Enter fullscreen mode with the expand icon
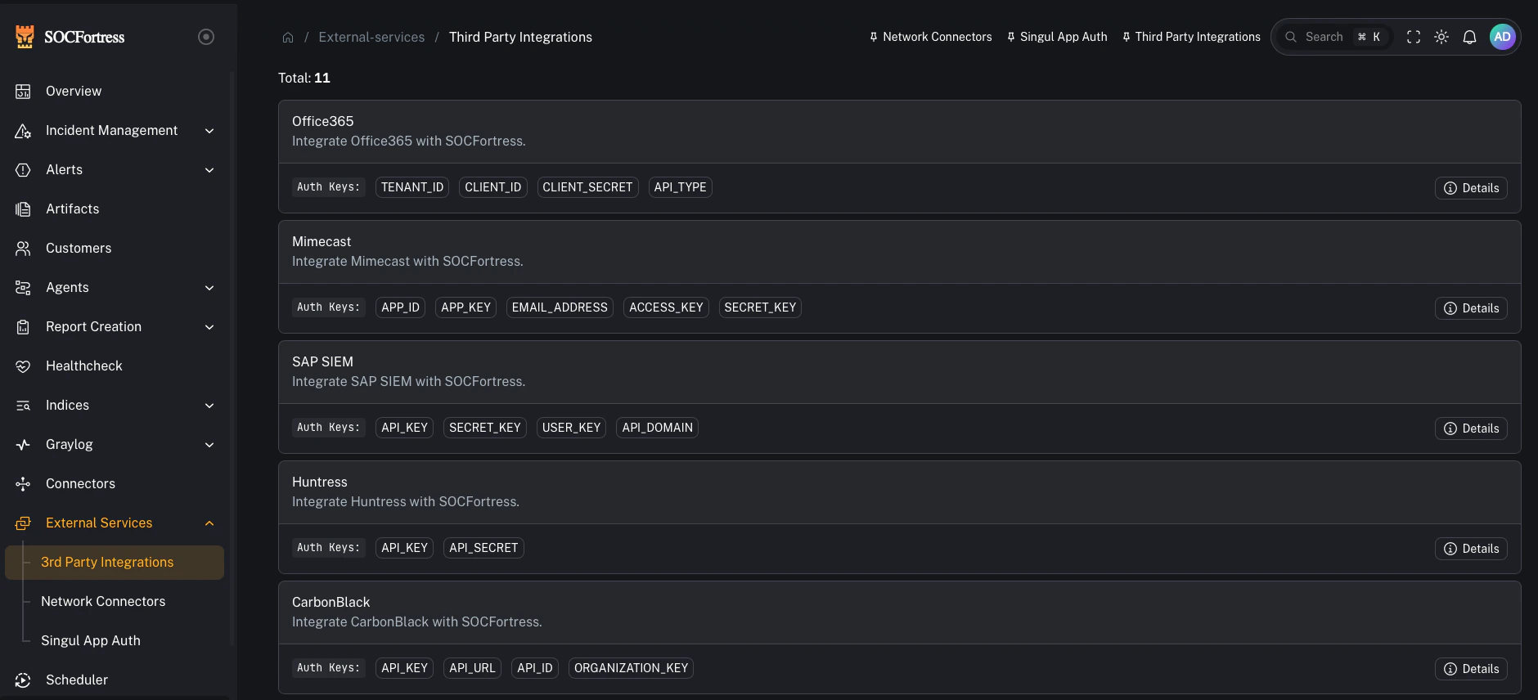The height and width of the screenshot is (700, 1538). point(1414,37)
